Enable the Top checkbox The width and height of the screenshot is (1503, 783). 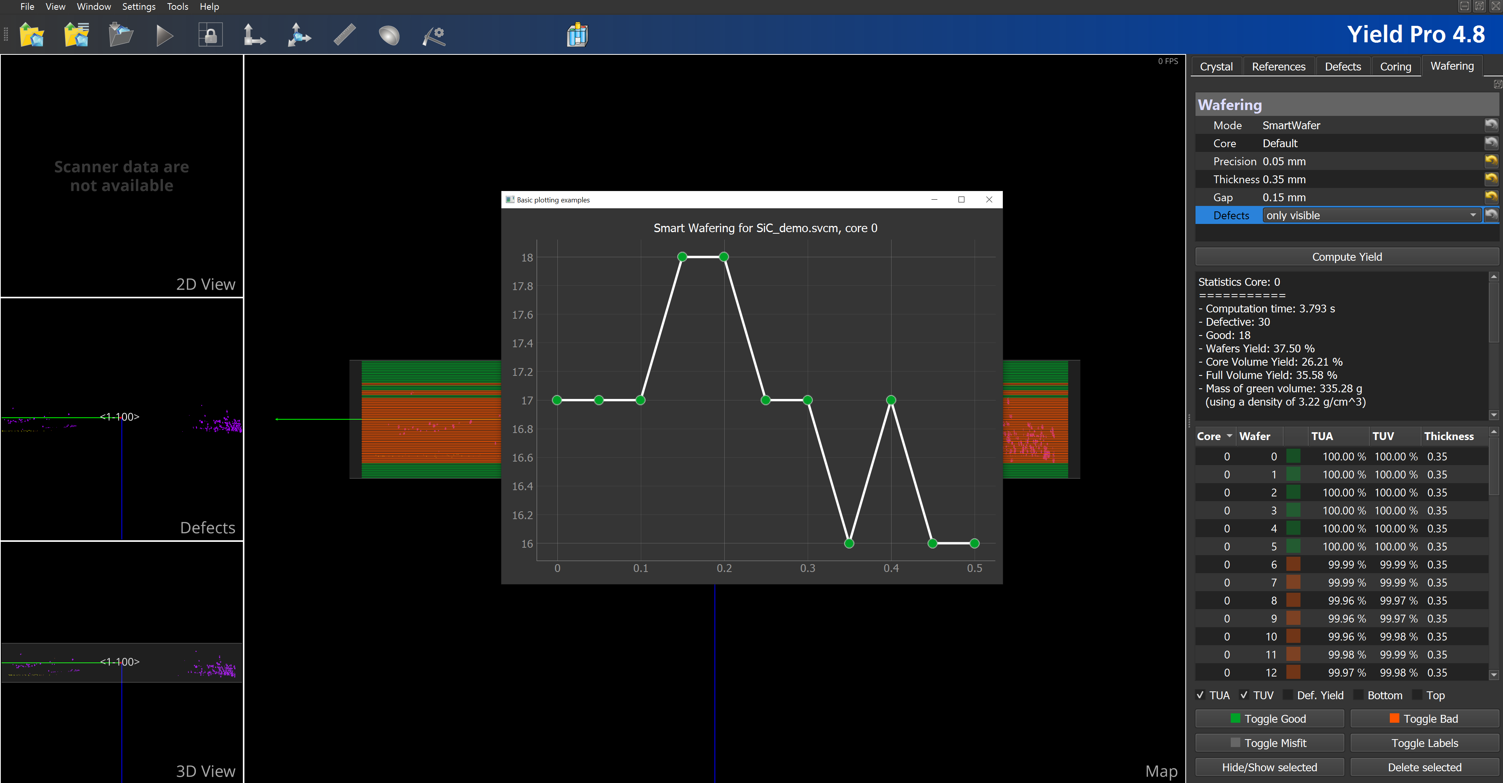coord(1417,695)
